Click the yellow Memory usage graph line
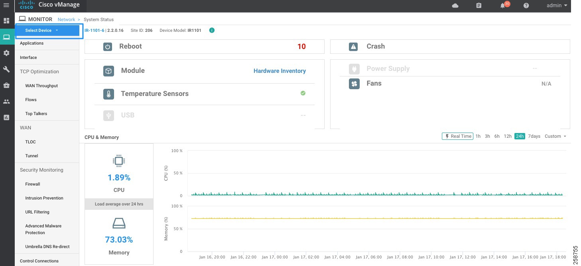 377,218
